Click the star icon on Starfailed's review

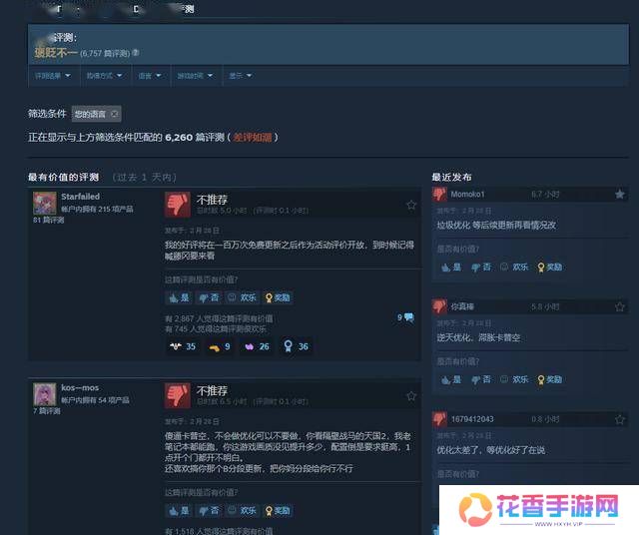411,204
